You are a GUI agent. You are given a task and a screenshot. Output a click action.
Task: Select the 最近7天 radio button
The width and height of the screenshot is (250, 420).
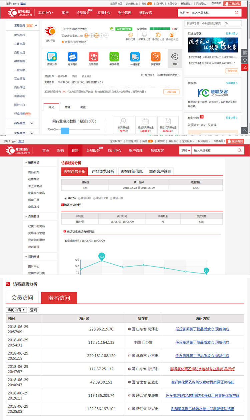coord(65,198)
